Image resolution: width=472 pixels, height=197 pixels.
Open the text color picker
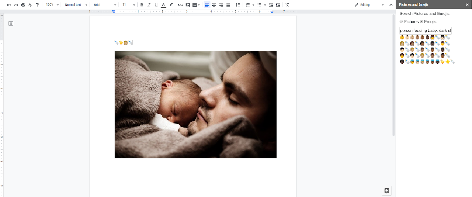tap(163, 5)
